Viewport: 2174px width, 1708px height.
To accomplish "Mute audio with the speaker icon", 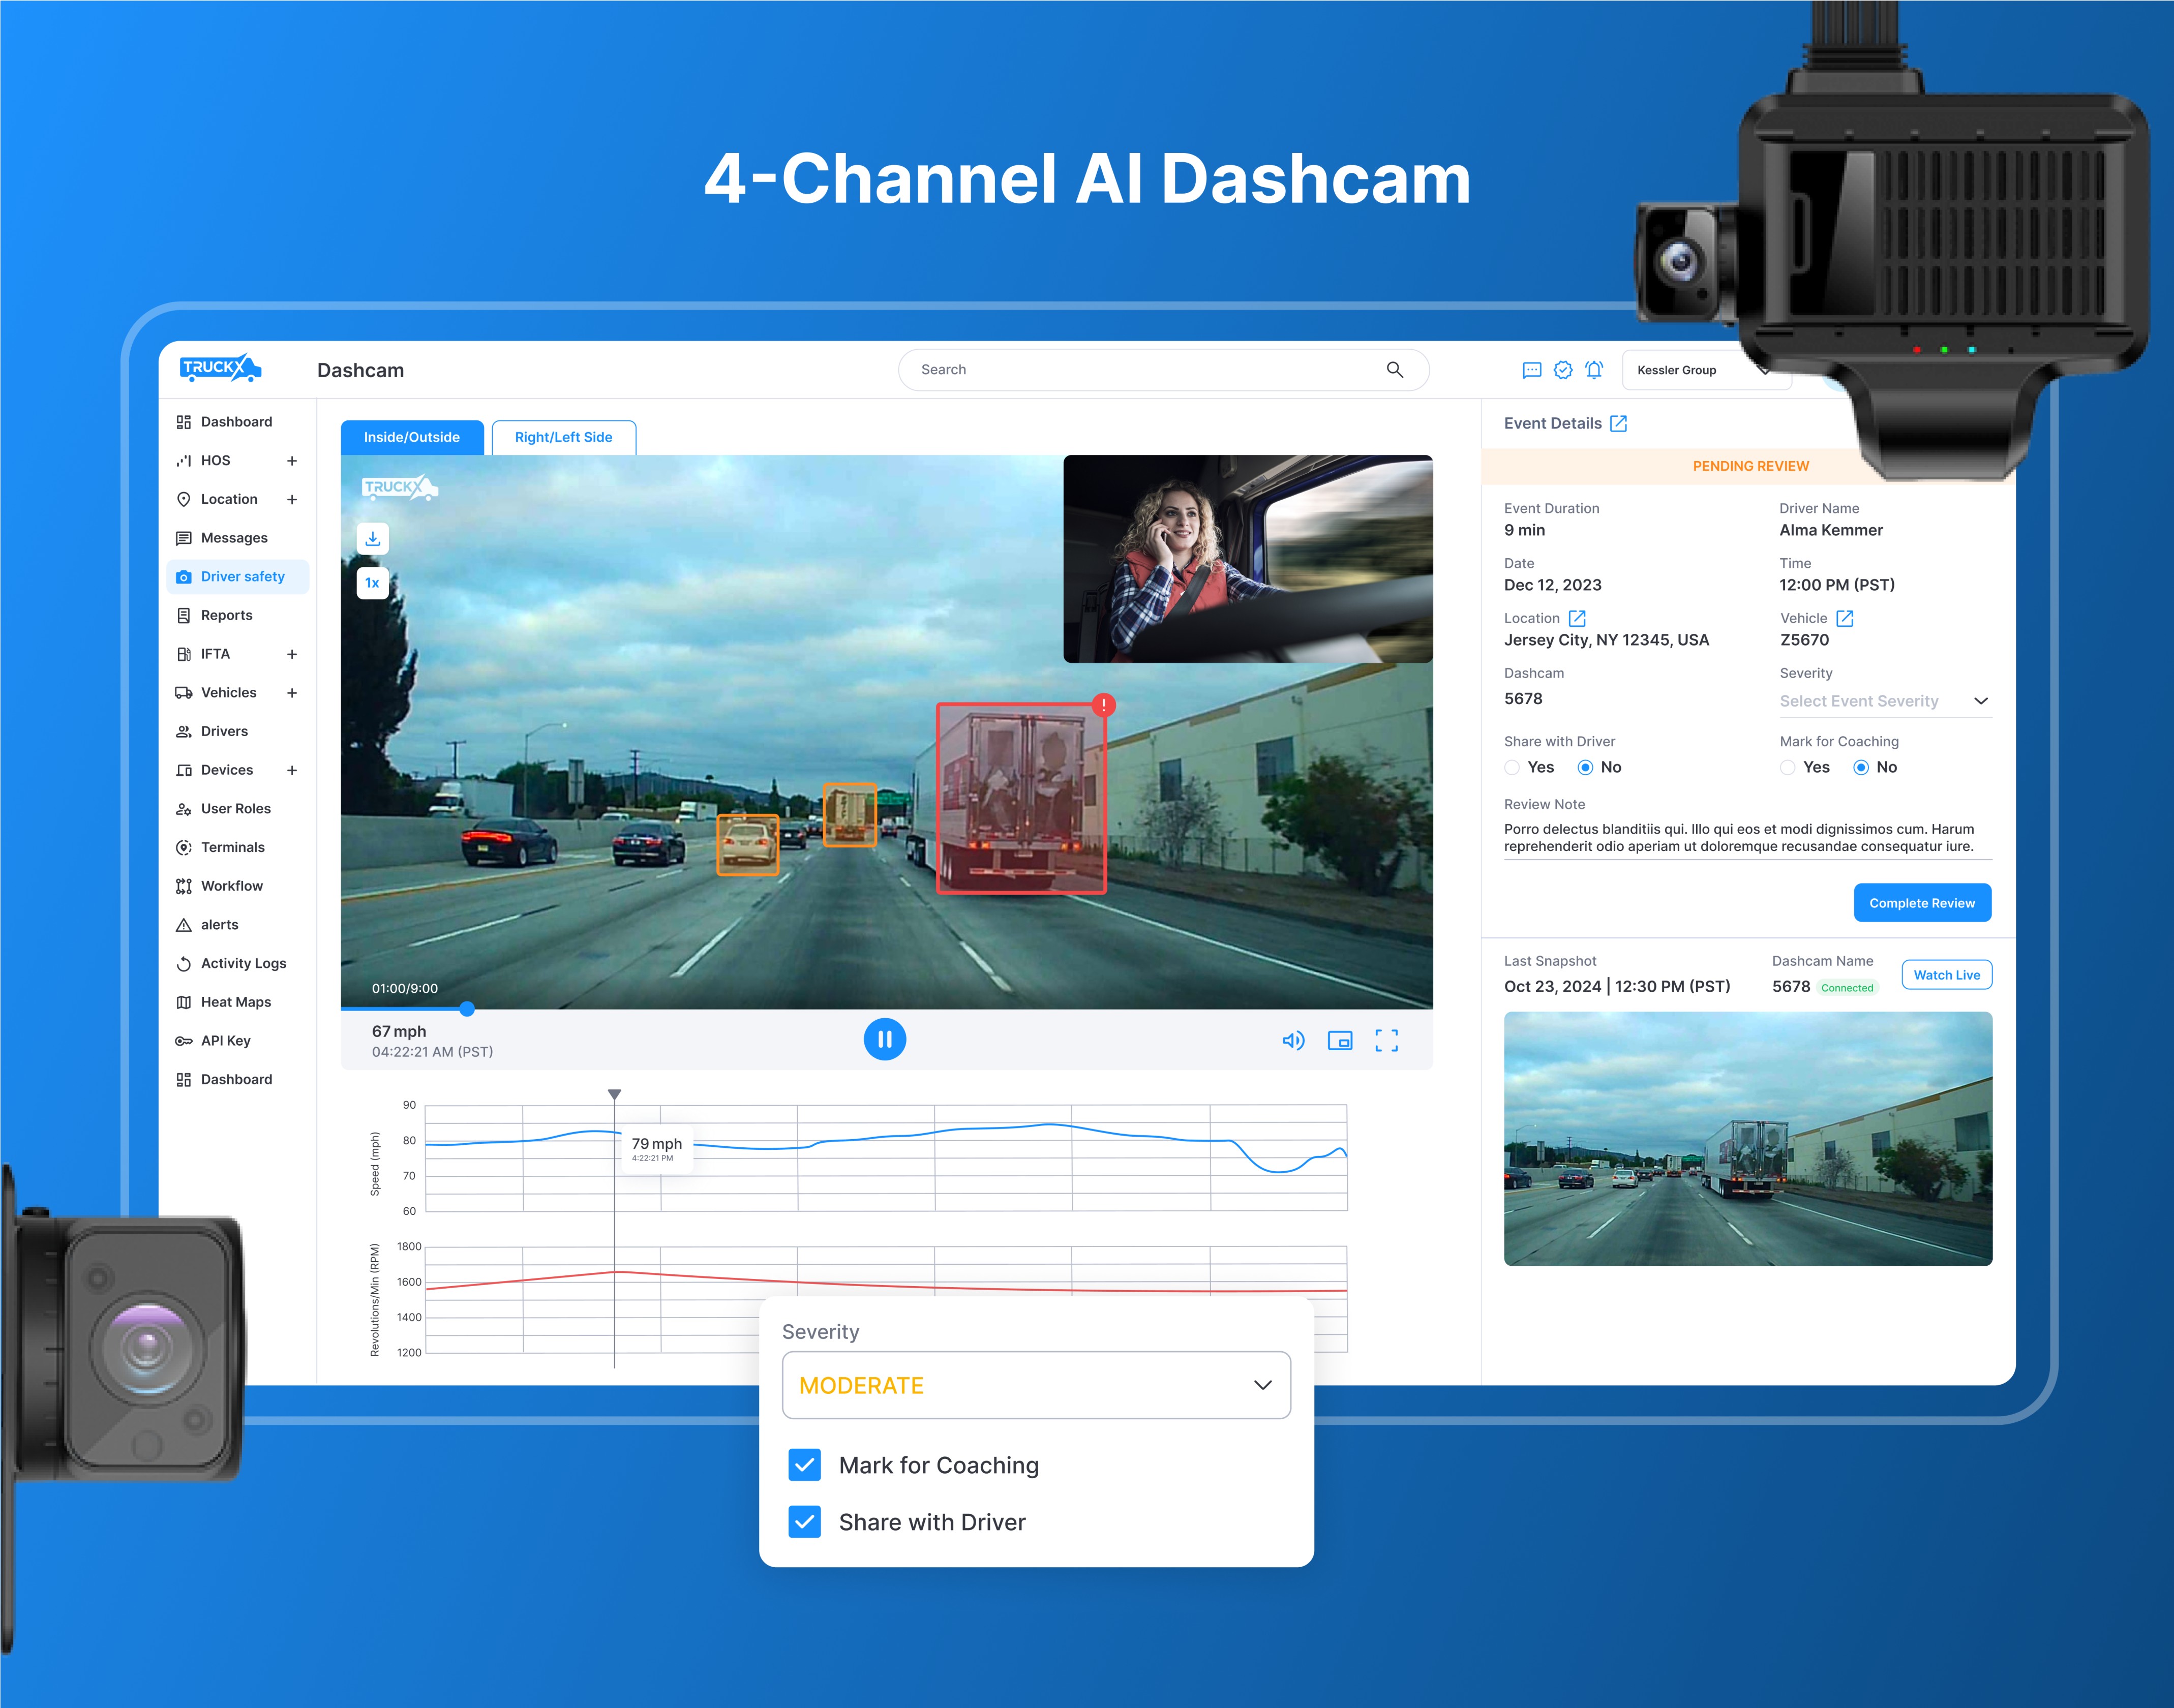I will [1293, 1040].
